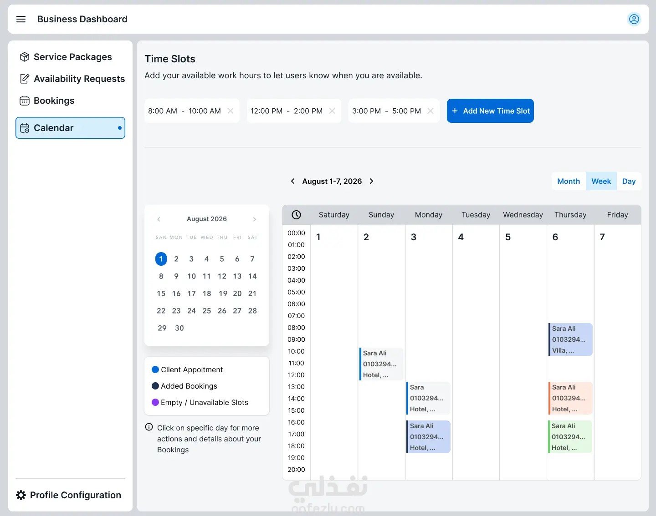Screen dimensions: 656x516
Task: Click the Service Packages box icon
Action: [25, 57]
